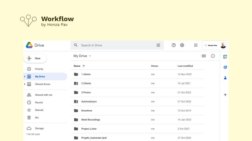The width and height of the screenshot is (252, 141).
Task: Toggle Name sort direction arrow
Action: (84, 66)
